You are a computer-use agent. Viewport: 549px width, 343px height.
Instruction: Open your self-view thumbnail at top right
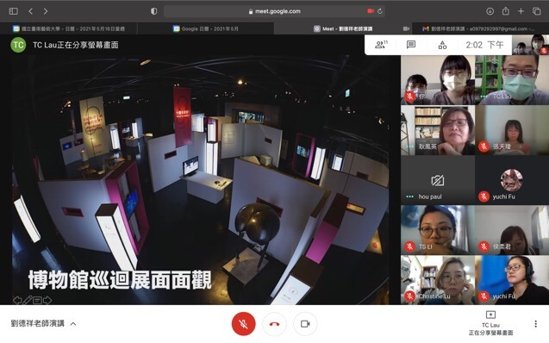pyautogui.click(x=530, y=45)
